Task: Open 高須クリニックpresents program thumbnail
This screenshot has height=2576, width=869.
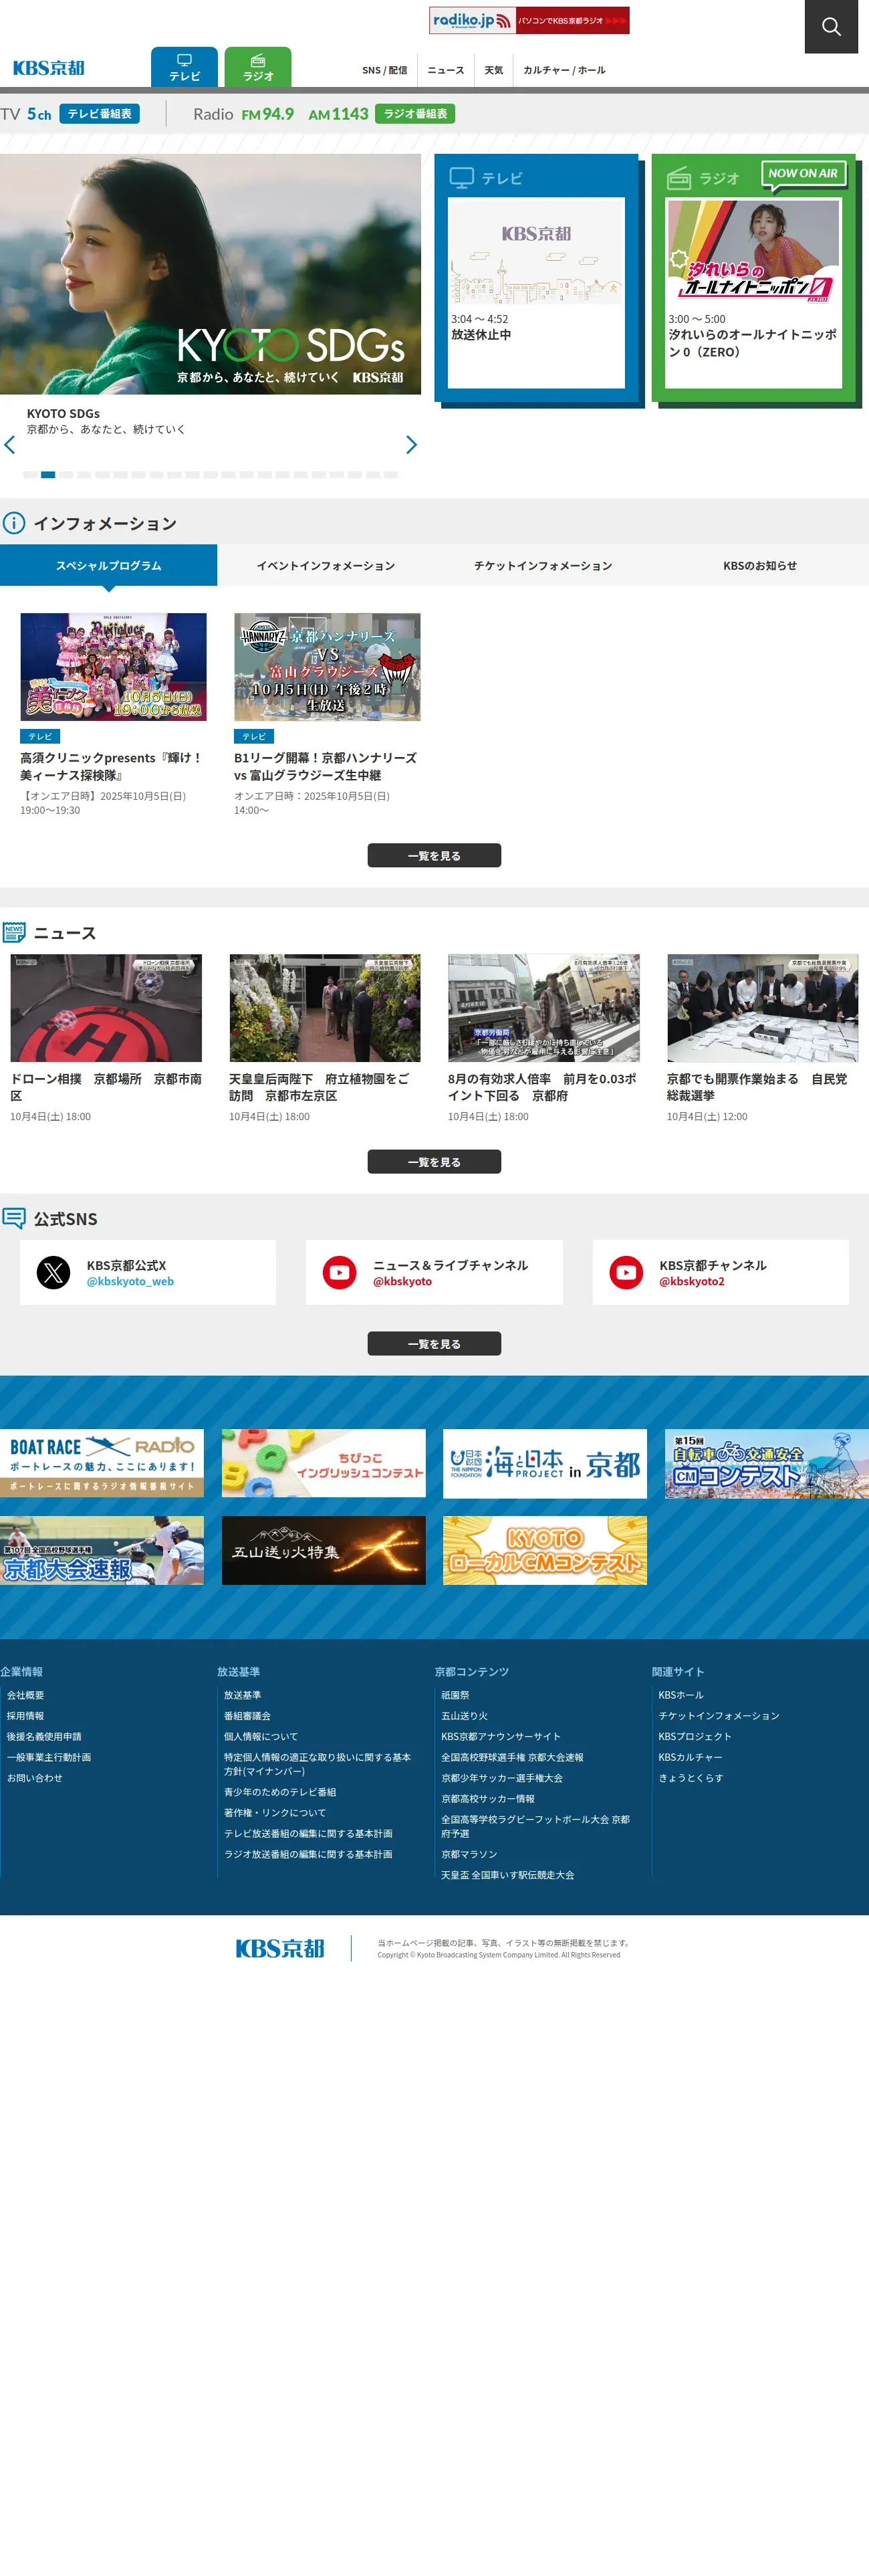Action: (x=113, y=667)
